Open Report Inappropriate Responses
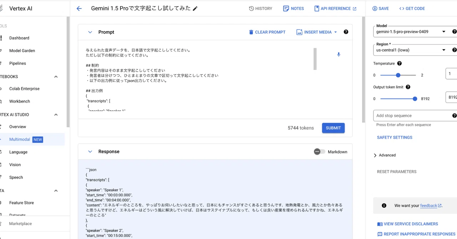 click(x=416, y=234)
